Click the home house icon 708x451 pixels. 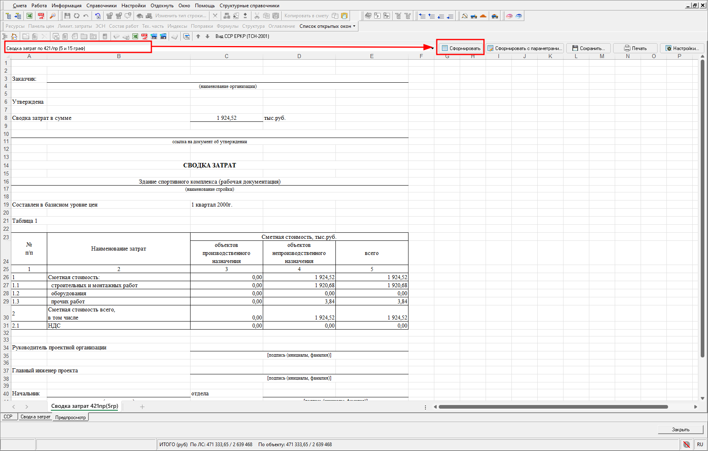point(14,36)
